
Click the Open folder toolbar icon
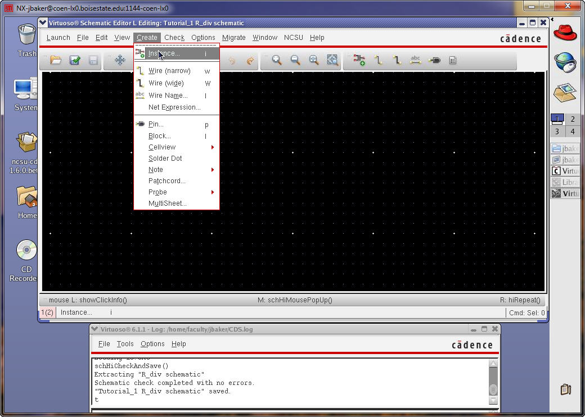(x=56, y=60)
